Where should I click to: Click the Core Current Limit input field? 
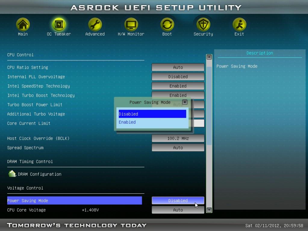(199, 123)
